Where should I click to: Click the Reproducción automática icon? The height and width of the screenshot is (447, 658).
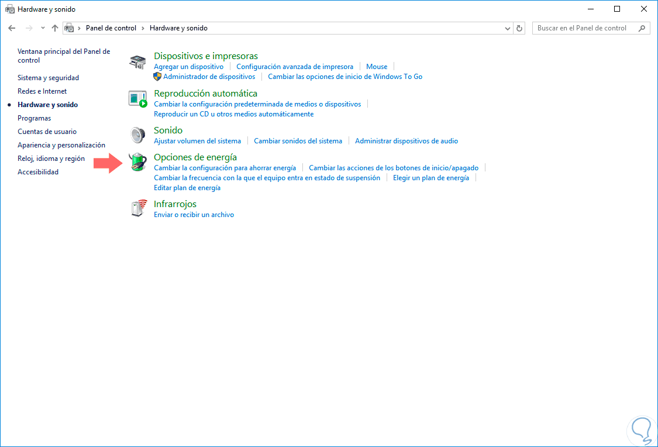[x=137, y=99]
